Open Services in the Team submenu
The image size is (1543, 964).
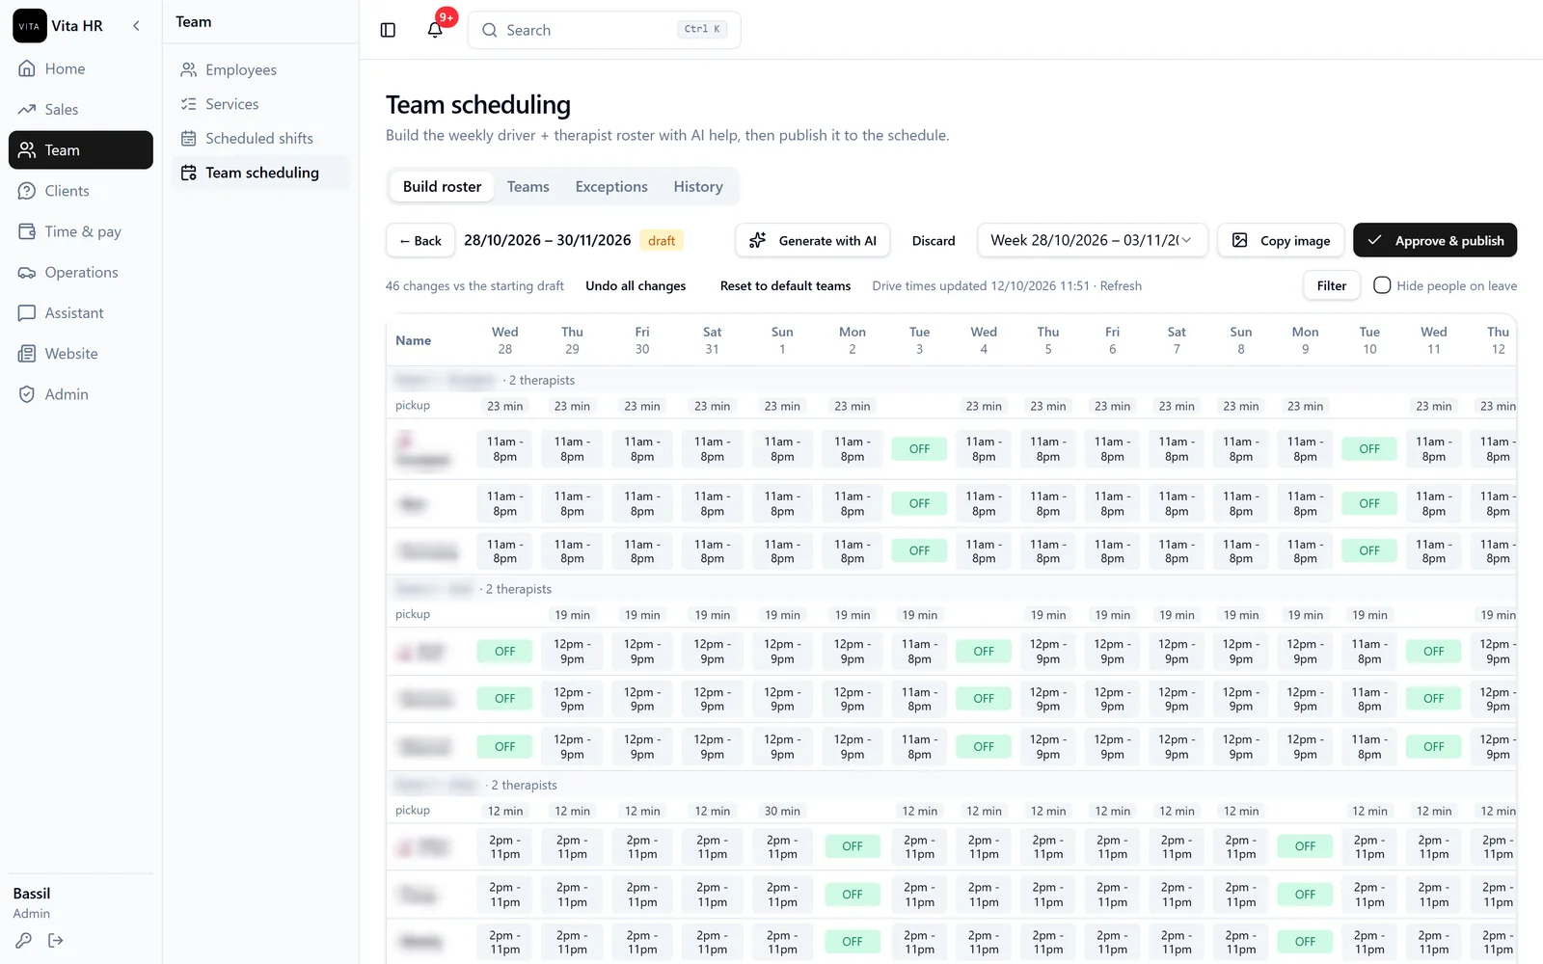tap(261, 104)
